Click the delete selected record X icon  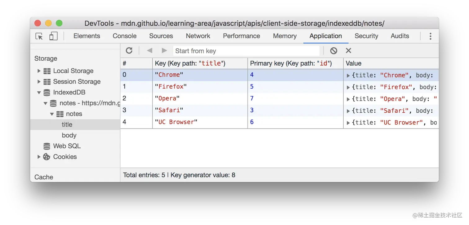click(x=348, y=50)
